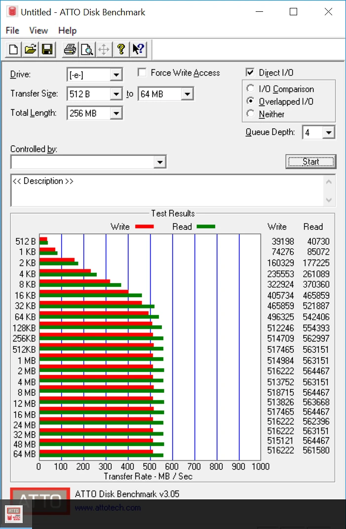The height and width of the screenshot is (529, 346).
Task: Select the I/O Comparison radio button
Action: click(250, 89)
